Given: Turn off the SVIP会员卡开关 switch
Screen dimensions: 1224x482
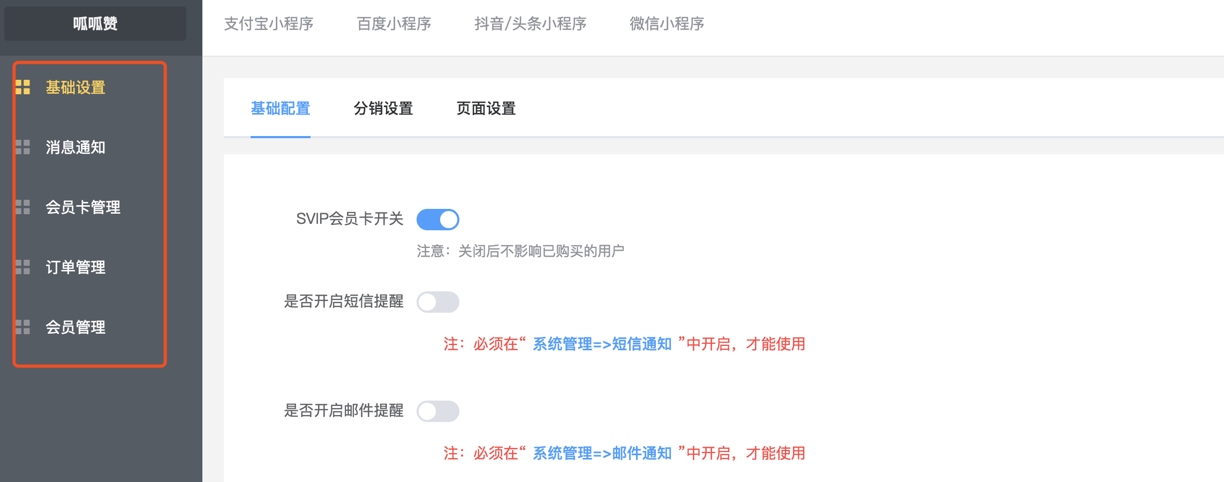Looking at the screenshot, I should tap(438, 219).
